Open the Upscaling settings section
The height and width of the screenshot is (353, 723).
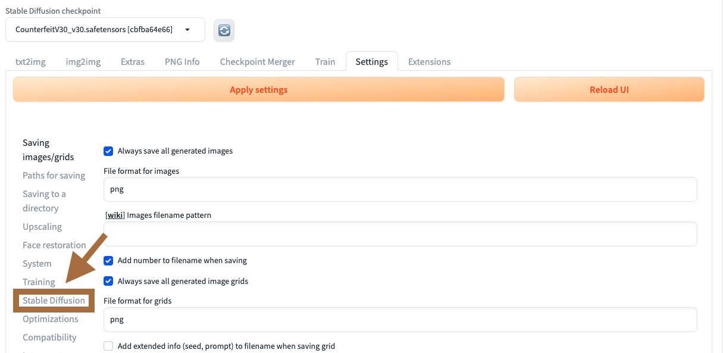pos(42,227)
